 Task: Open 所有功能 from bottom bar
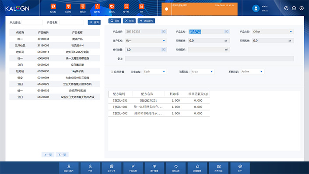(218, 168)
